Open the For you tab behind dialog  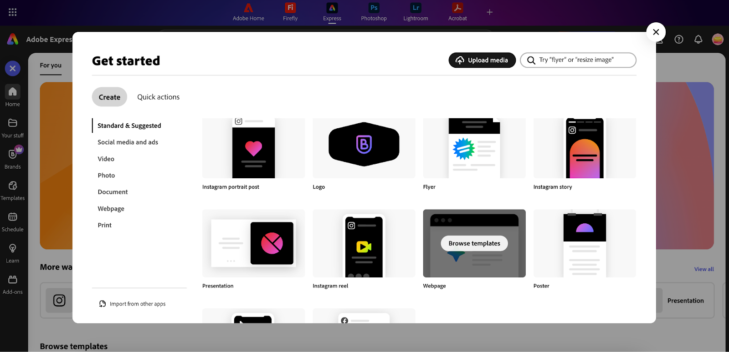tap(51, 65)
